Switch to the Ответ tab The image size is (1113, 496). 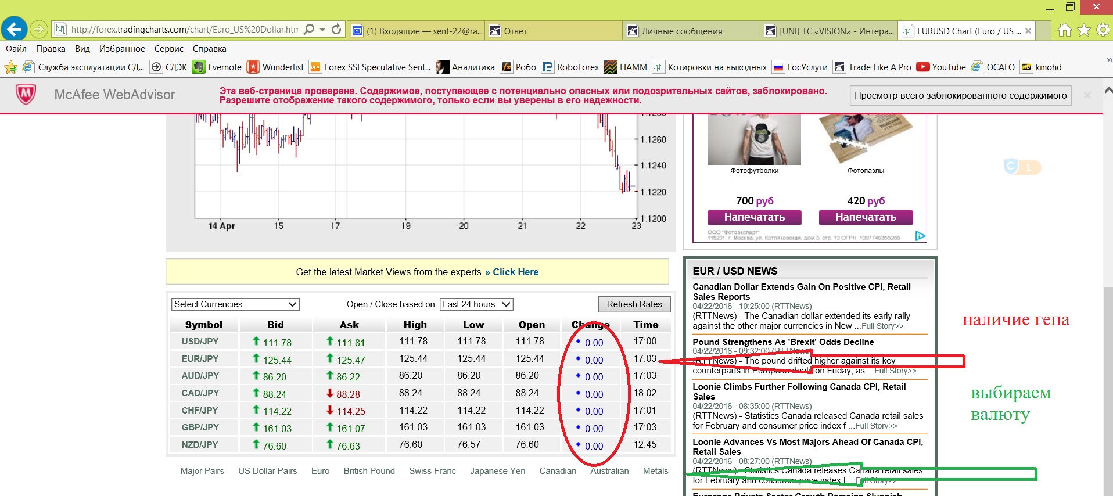coord(555,31)
